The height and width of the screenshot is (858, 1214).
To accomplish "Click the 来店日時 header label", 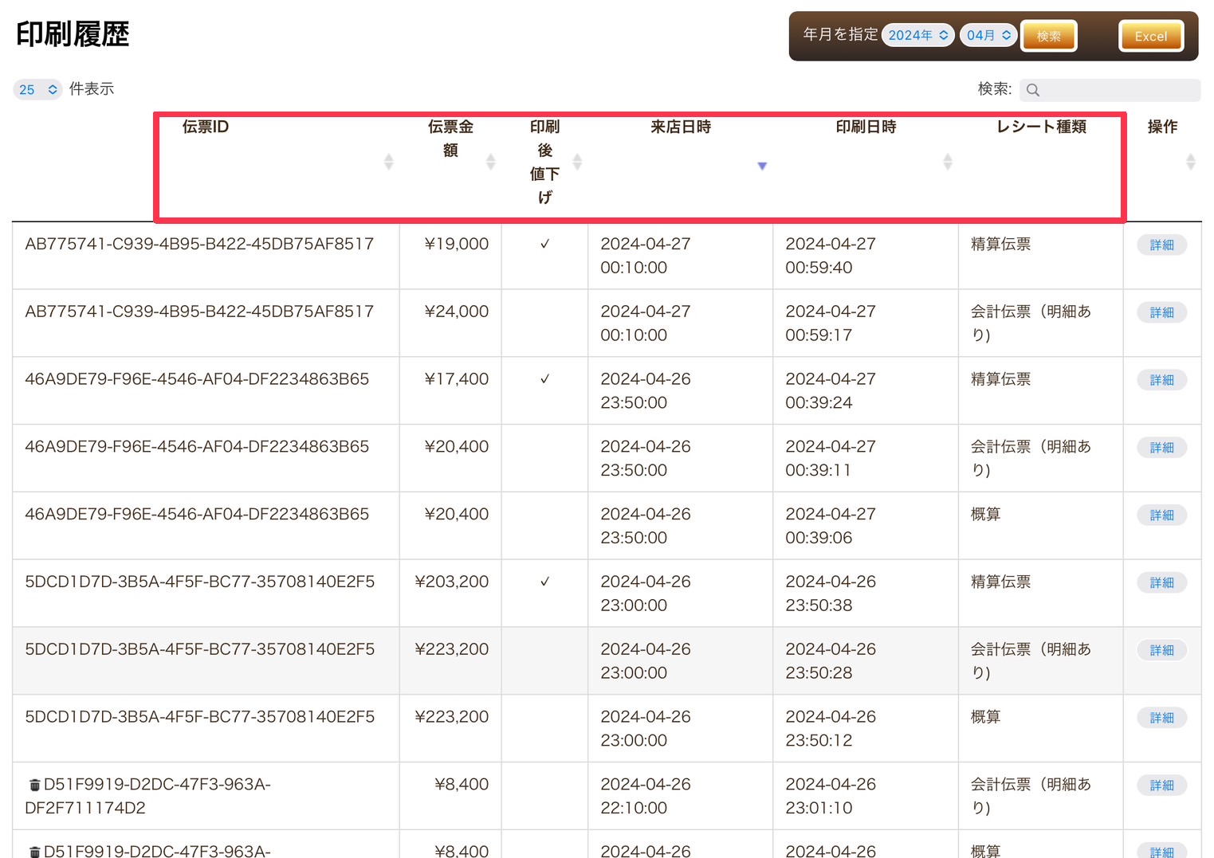I will pyautogui.click(x=681, y=127).
